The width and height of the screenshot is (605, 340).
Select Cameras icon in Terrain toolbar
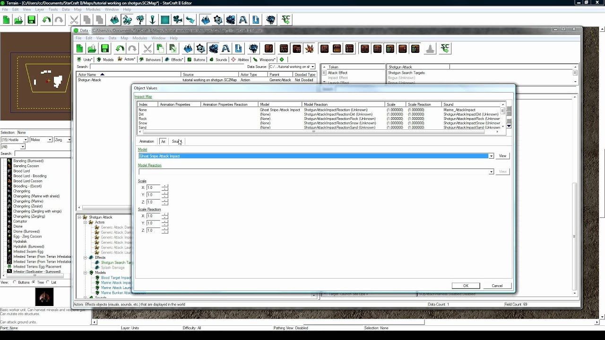tap(178, 20)
